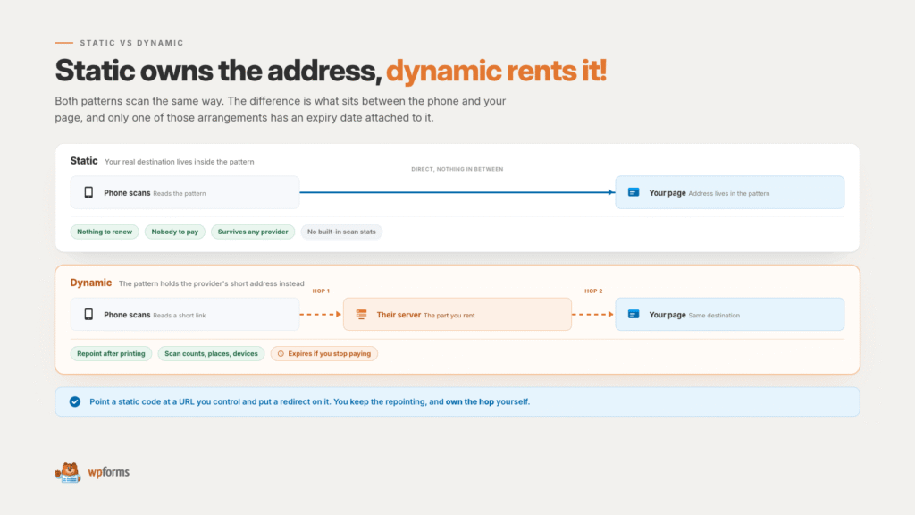This screenshot has height=515, width=915.
Task: Click the WPForms mascot logo
Action: (x=68, y=472)
